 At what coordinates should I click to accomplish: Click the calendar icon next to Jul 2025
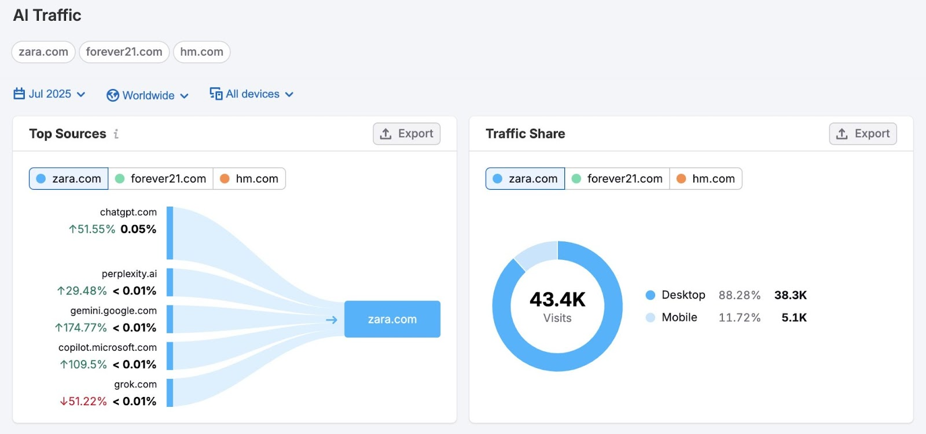coord(19,94)
